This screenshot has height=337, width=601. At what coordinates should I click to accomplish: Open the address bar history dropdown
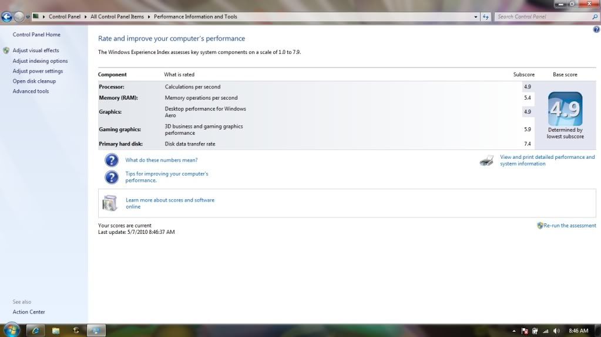click(476, 17)
